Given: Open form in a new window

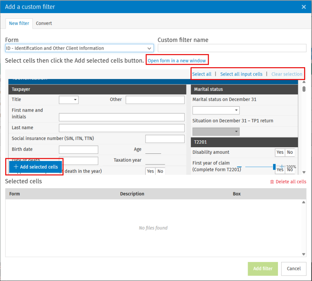Looking at the screenshot, I should [177, 61].
